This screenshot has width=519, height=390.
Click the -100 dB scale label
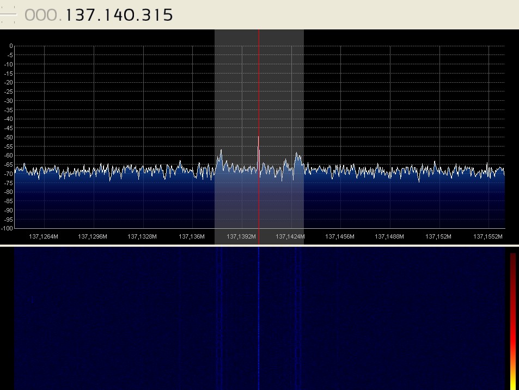(x=7, y=228)
